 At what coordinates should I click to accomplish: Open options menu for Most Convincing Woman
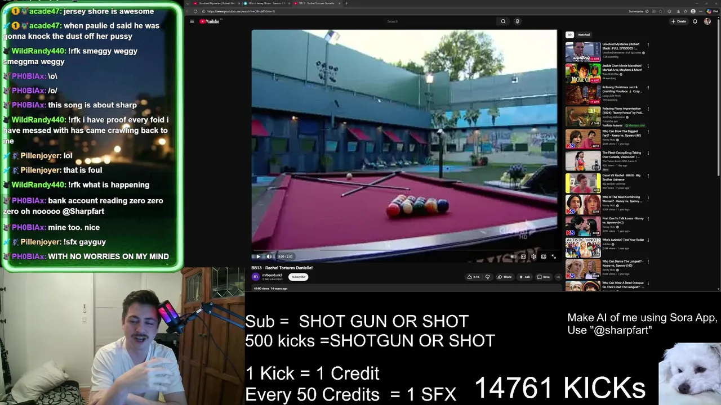(648, 197)
